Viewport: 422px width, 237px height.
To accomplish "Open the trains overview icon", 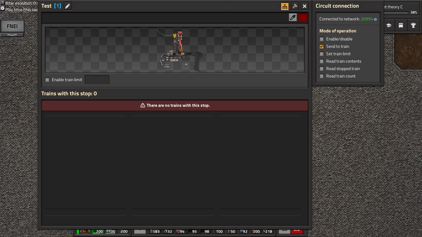I will (x=401, y=25).
